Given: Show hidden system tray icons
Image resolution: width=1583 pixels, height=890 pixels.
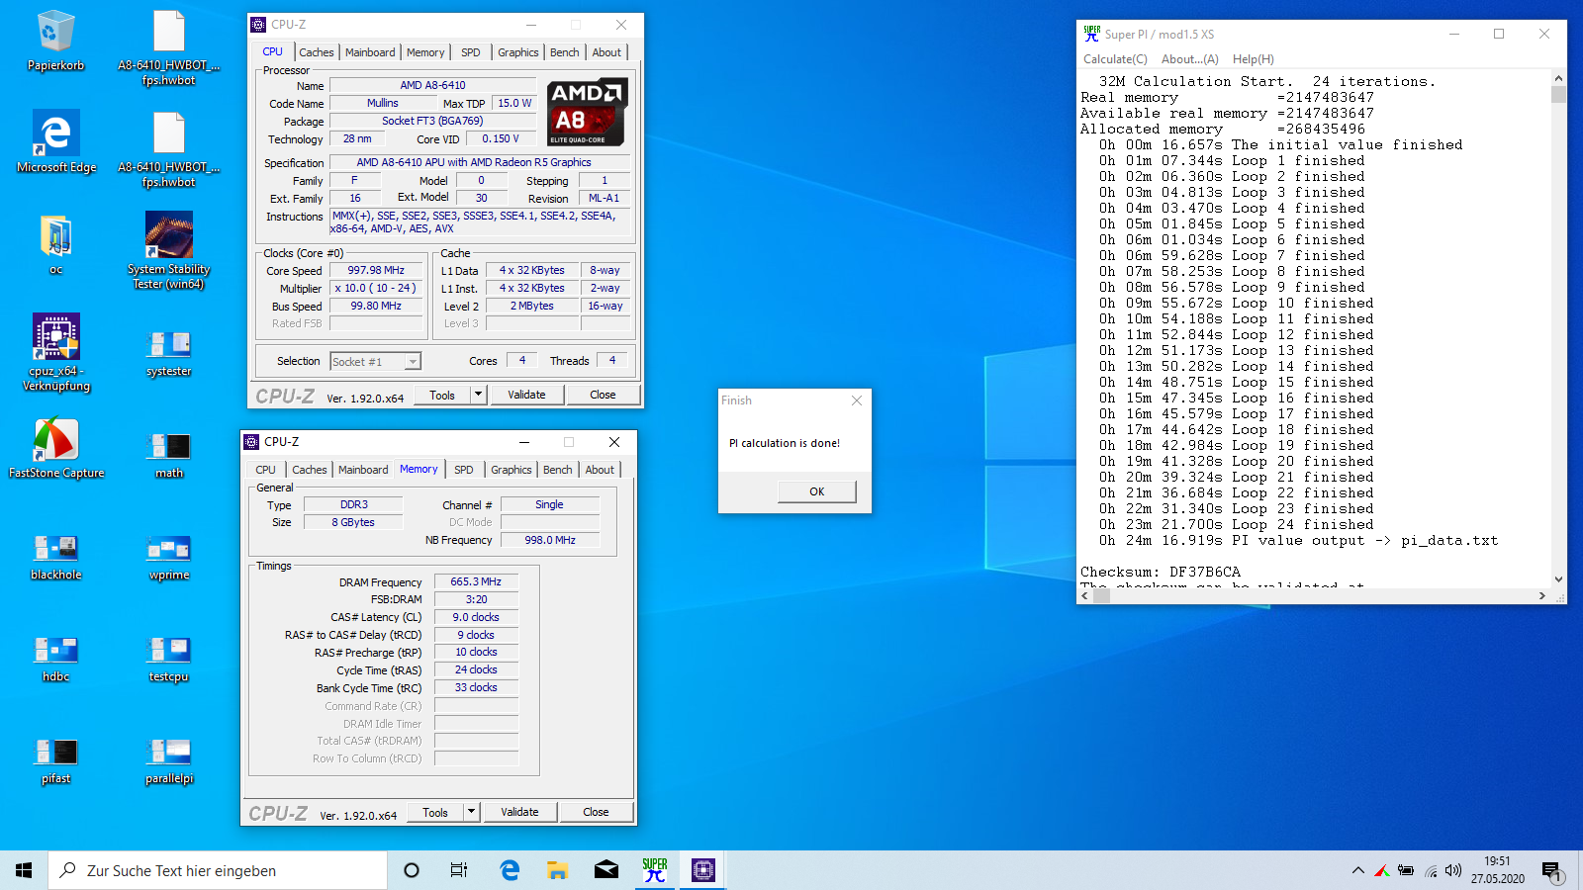Looking at the screenshot, I should [x=1358, y=870].
